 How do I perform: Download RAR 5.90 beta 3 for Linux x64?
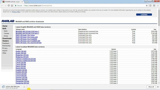click(x=27, y=37)
